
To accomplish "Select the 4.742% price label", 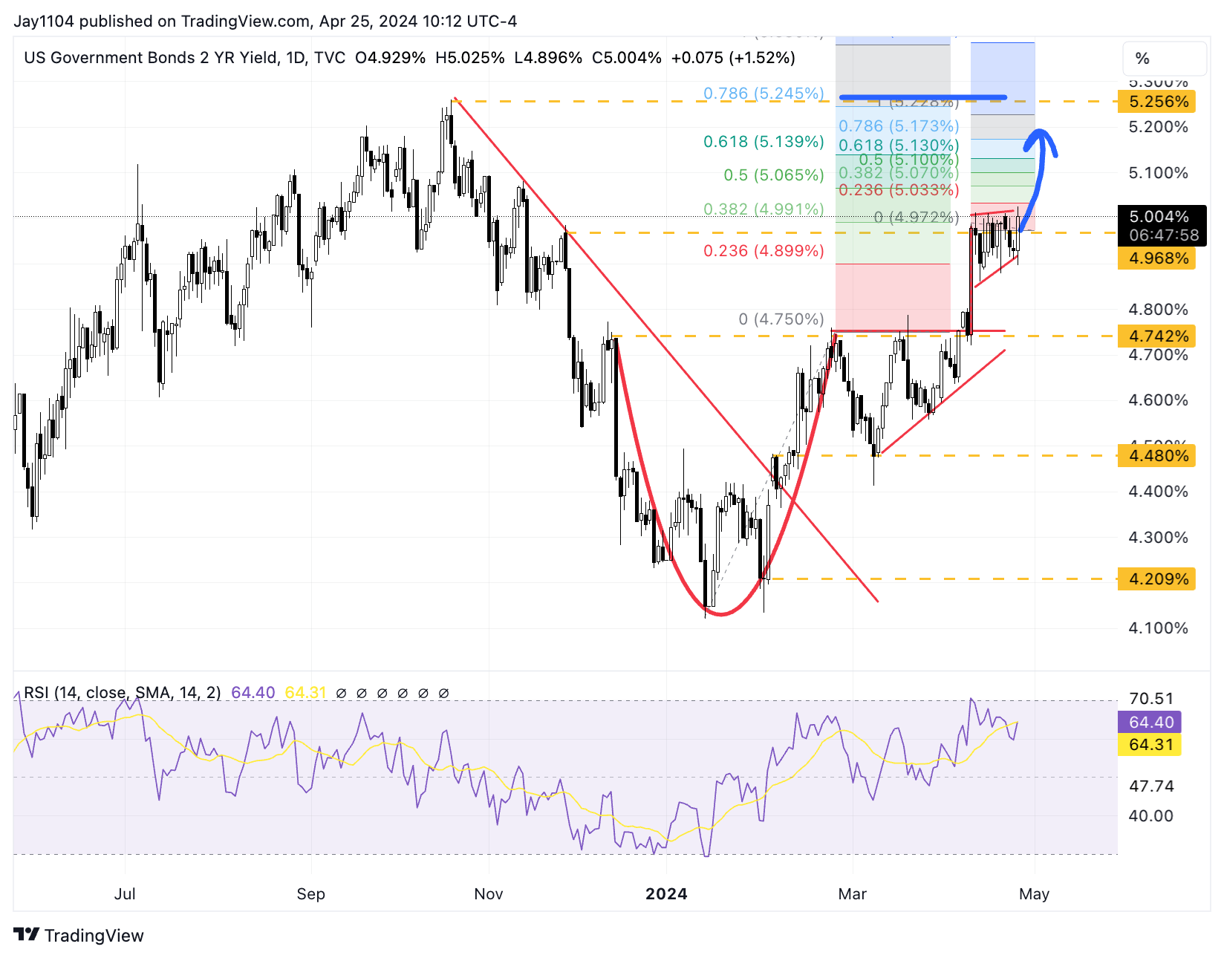I will pyautogui.click(x=1156, y=336).
